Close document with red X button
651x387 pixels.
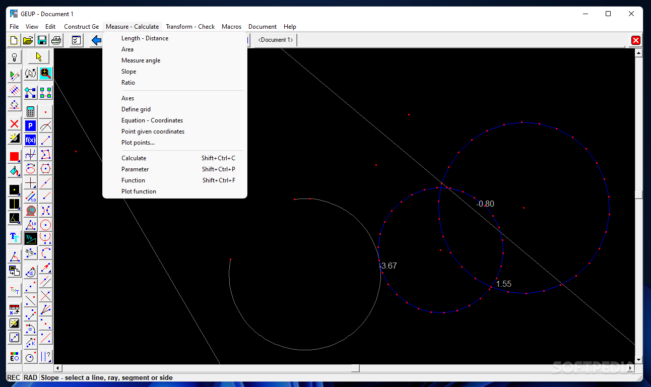pyautogui.click(x=635, y=40)
